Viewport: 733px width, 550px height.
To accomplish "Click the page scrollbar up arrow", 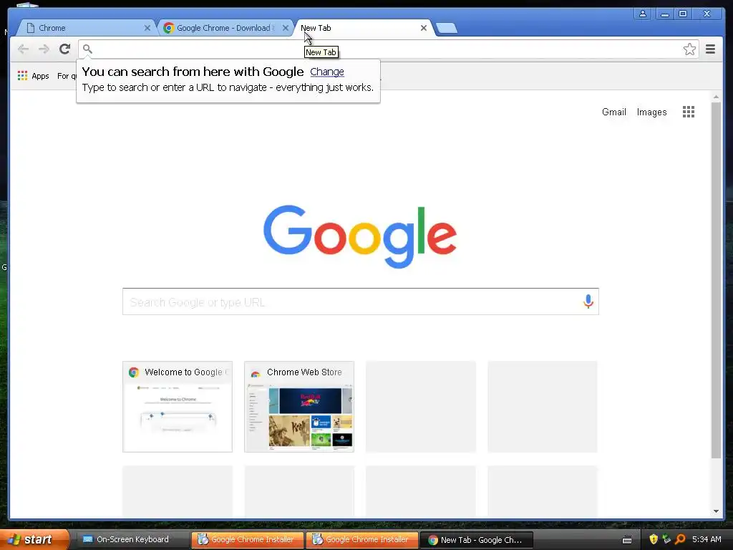I will pyautogui.click(x=716, y=97).
